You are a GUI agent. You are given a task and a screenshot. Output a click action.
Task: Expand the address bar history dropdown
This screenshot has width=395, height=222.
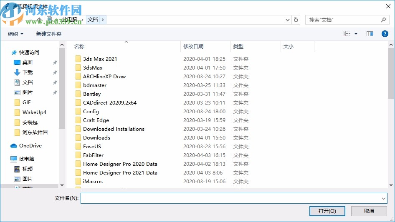[287, 20]
